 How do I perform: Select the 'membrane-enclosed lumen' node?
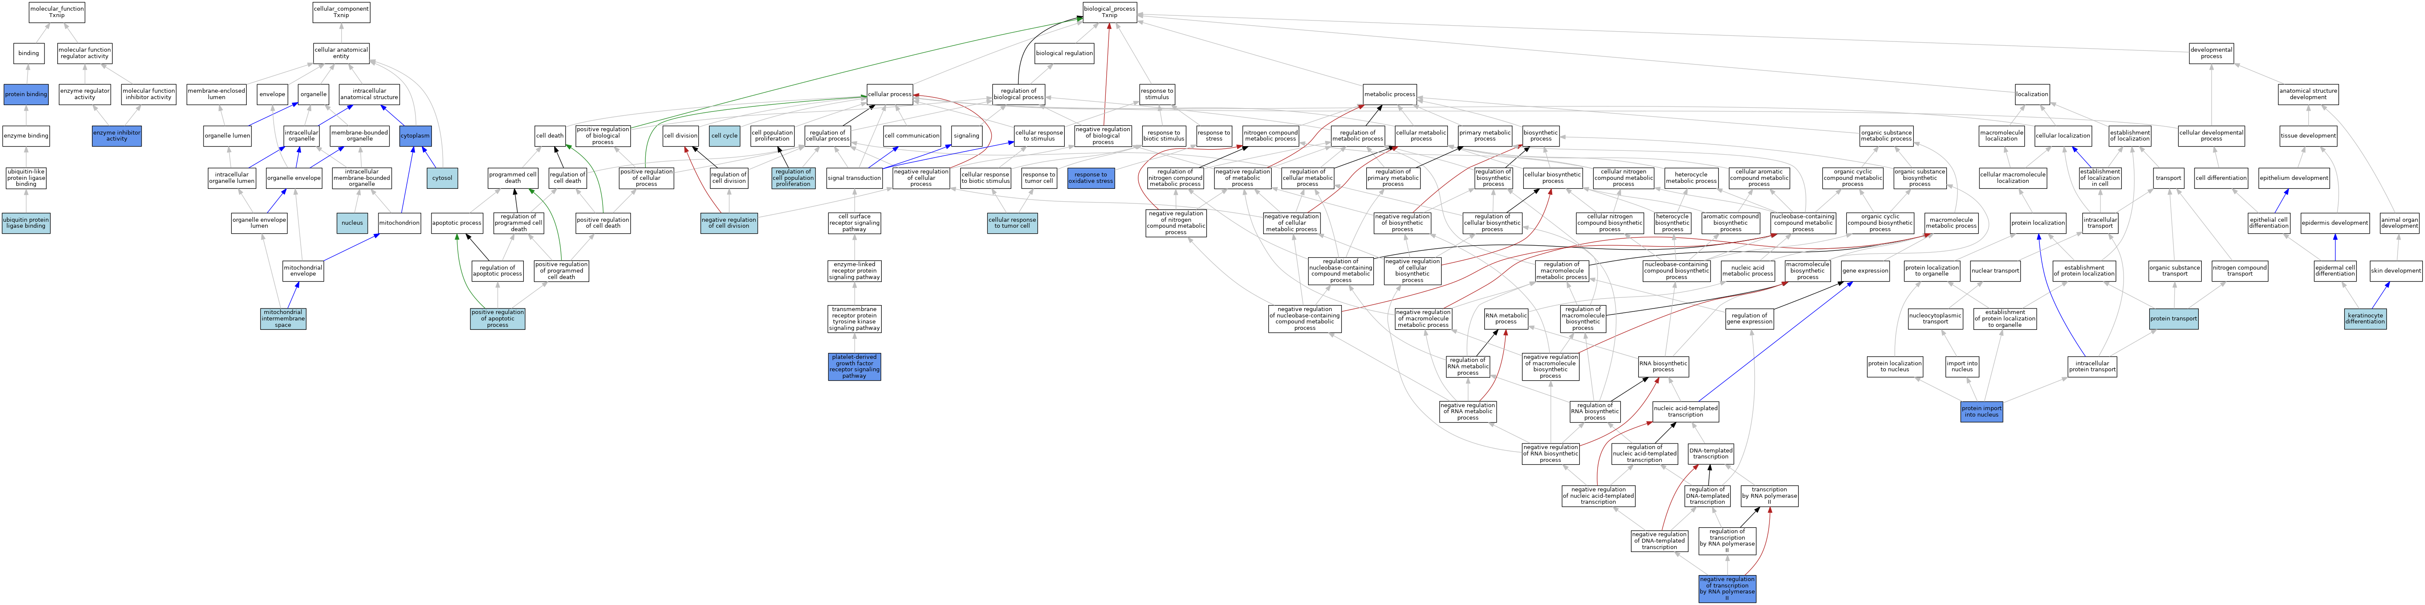[x=216, y=94]
